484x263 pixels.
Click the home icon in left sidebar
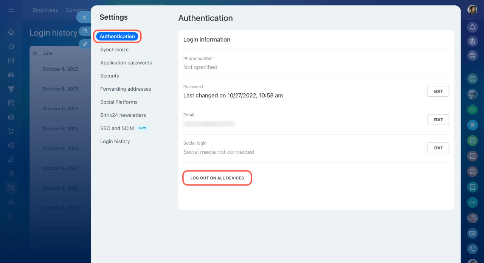[x=11, y=32]
